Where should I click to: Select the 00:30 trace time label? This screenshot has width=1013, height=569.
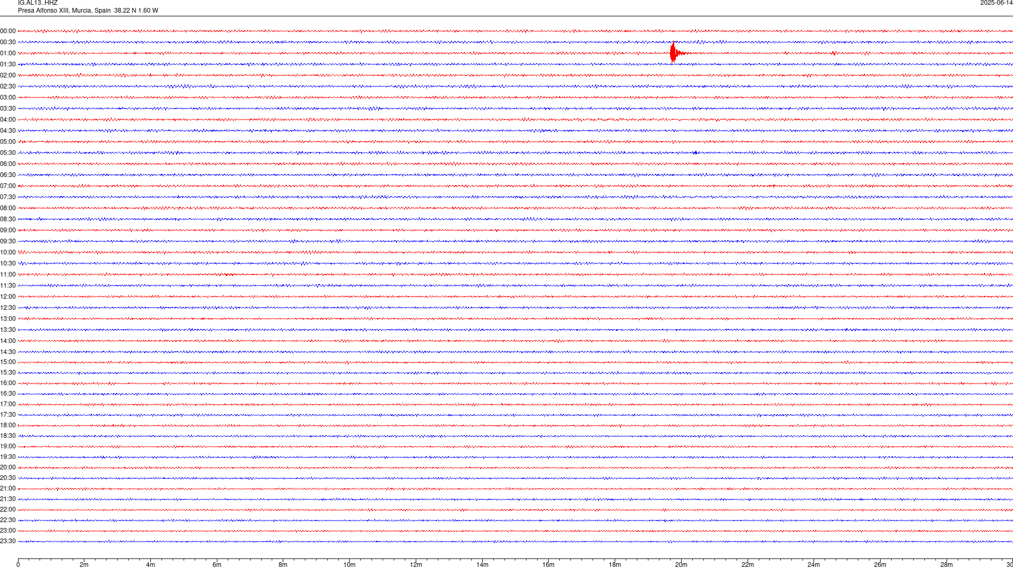point(8,42)
